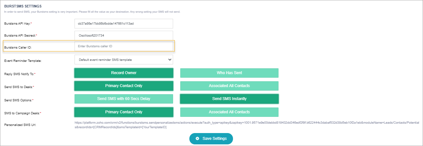Click the Event Reminder Template label
Image resolution: width=423 pixels, height=146 pixels.
tap(23, 61)
